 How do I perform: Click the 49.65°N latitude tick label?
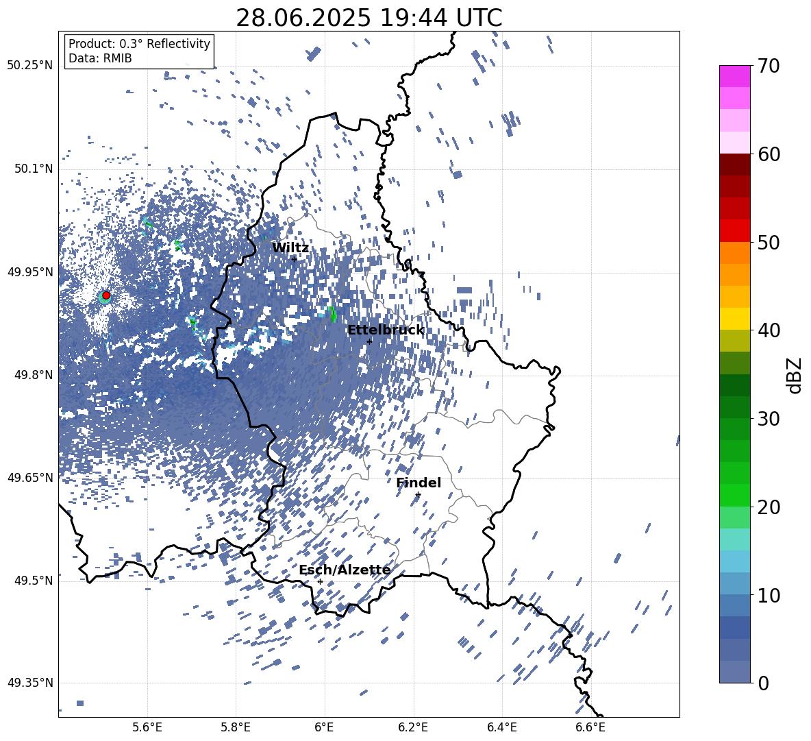(x=30, y=477)
